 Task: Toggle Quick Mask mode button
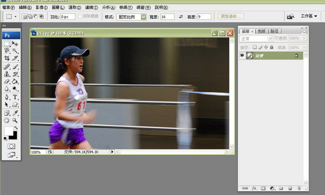click(x=11, y=146)
